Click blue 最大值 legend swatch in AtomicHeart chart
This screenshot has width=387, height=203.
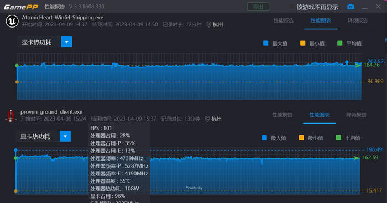[x=265, y=44]
